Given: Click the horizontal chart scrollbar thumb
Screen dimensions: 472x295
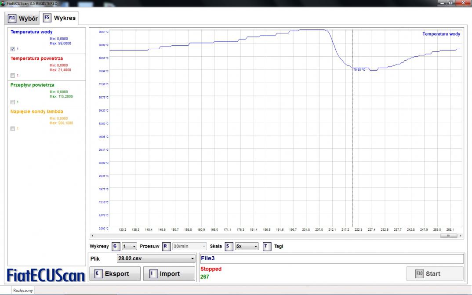Looking at the screenshot, I should click(449, 236).
